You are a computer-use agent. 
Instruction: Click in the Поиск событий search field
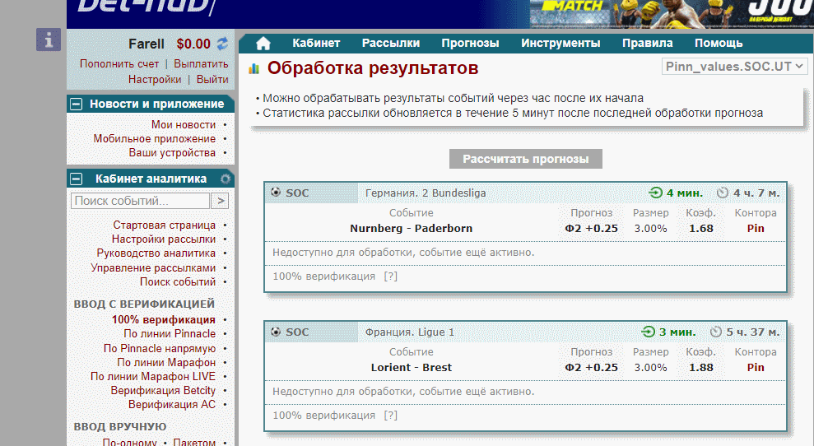[x=140, y=201]
